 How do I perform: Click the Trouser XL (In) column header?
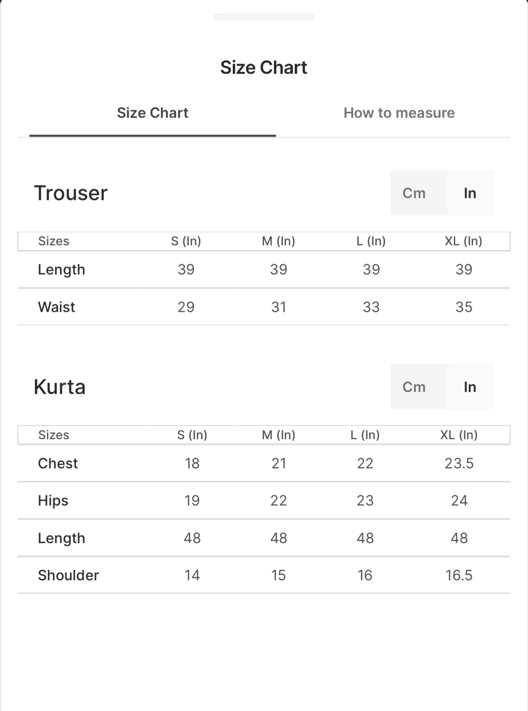tap(464, 241)
